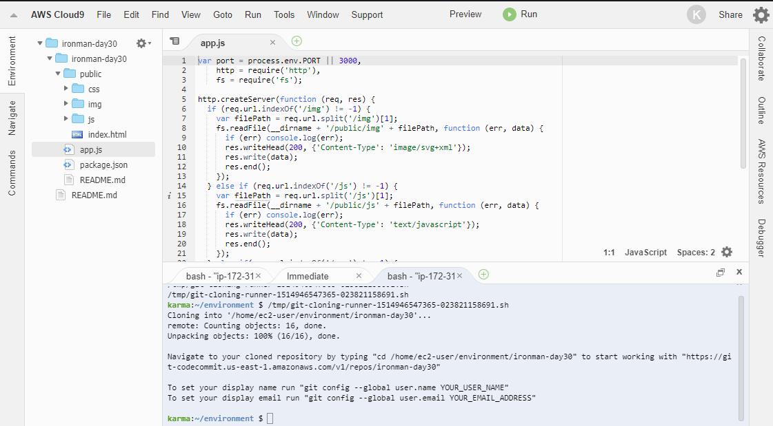Click the user avatar K icon
The width and height of the screenshot is (773, 426).
pos(696,14)
